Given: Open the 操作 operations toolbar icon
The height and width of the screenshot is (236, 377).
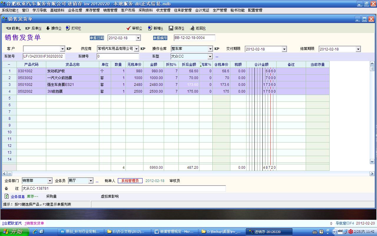Looking at the screenshot, I should point(48,28).
